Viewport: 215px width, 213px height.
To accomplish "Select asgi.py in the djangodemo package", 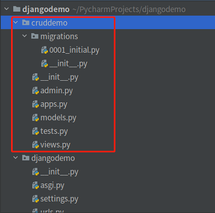I will (x=52, y=186).
